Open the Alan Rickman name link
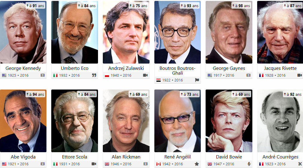303x168 pixels. pyautogui.click(x=126, y=157)
